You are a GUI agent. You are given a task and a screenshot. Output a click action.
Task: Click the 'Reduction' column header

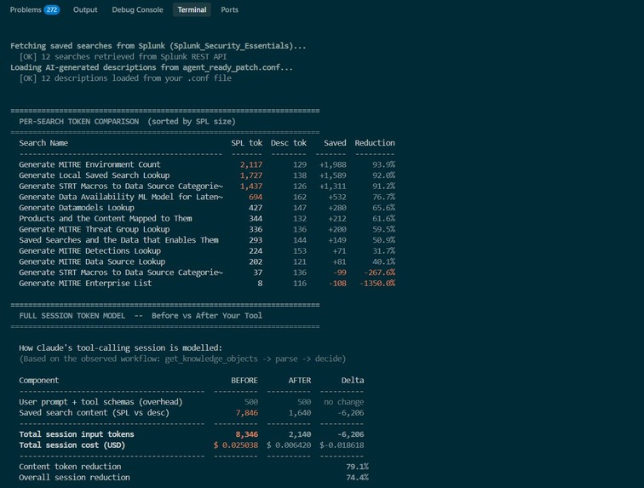tap(375, 143)
